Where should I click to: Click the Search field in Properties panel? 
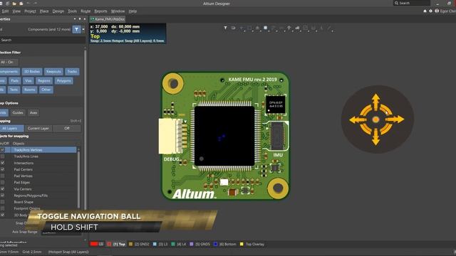42,40
